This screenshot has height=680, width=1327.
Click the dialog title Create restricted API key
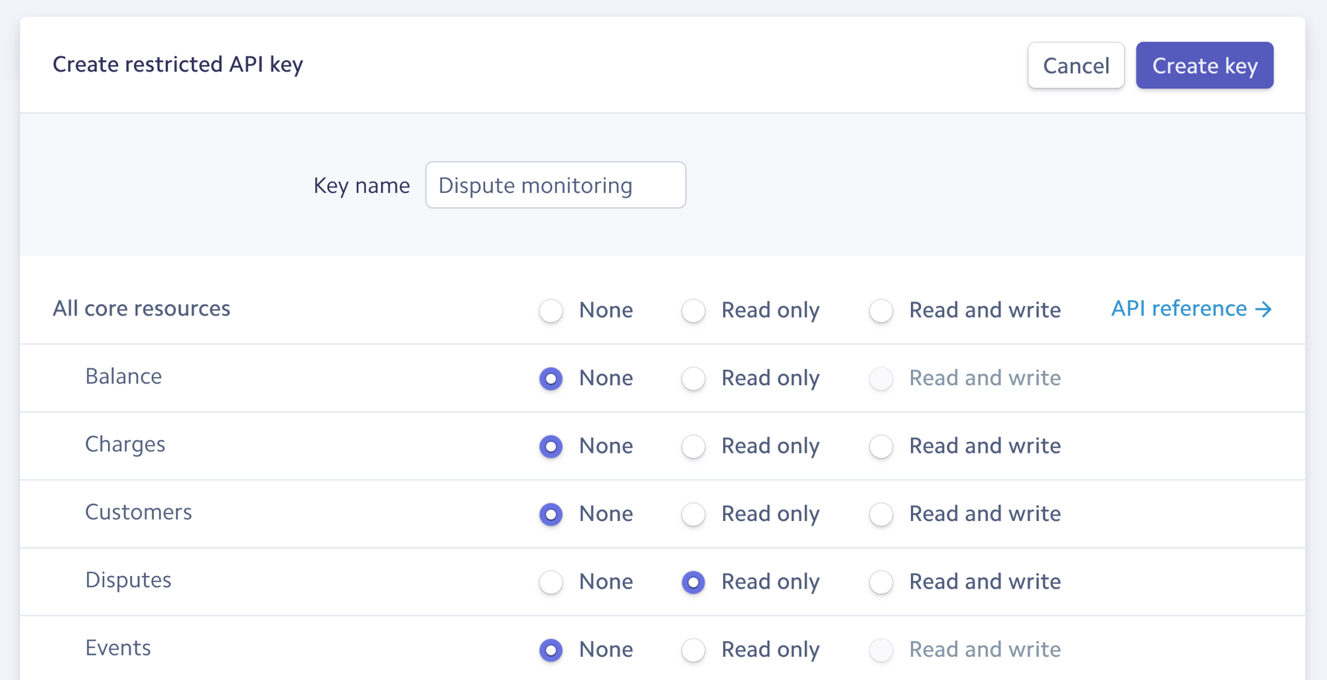pyautogui.click(x=178, y=64)
